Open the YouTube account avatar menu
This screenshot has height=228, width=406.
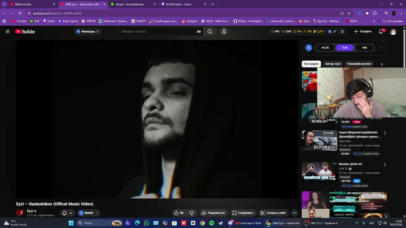point(393,31)
